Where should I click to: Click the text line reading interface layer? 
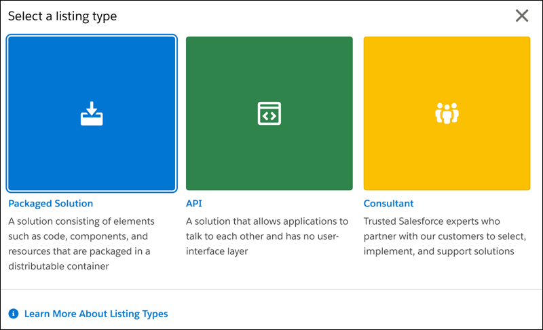coord(217,251)
